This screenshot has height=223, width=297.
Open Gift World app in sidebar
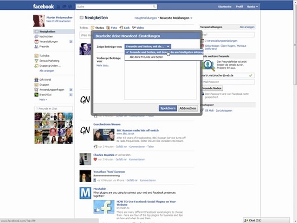[45, 79]
